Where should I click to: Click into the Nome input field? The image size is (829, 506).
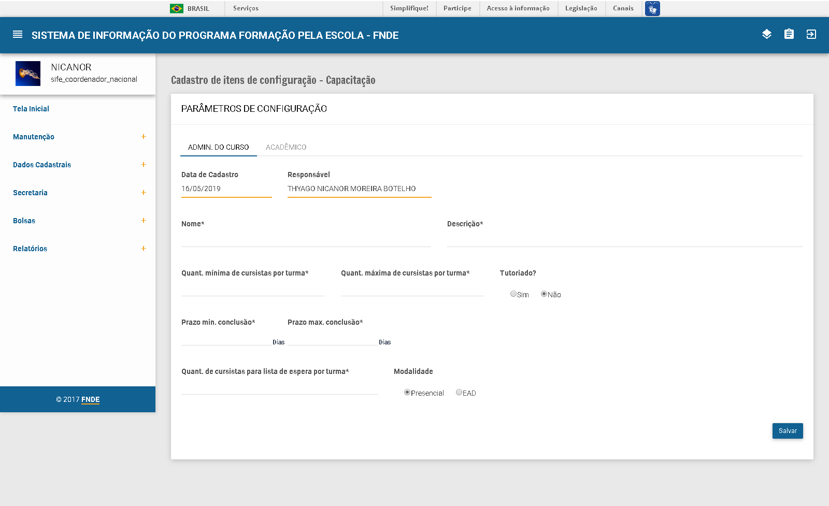(x=306, y=240)
